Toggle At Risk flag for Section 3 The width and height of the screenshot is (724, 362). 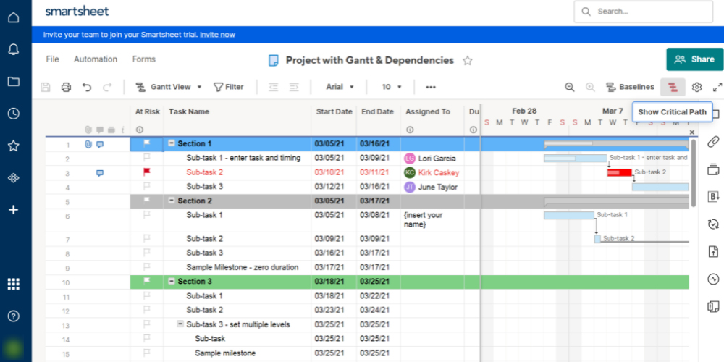click(x=147, y=281)
